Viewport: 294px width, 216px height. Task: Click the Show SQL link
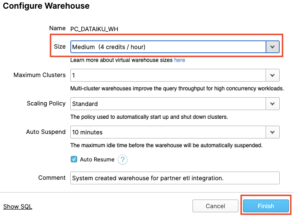pos(17,206)
